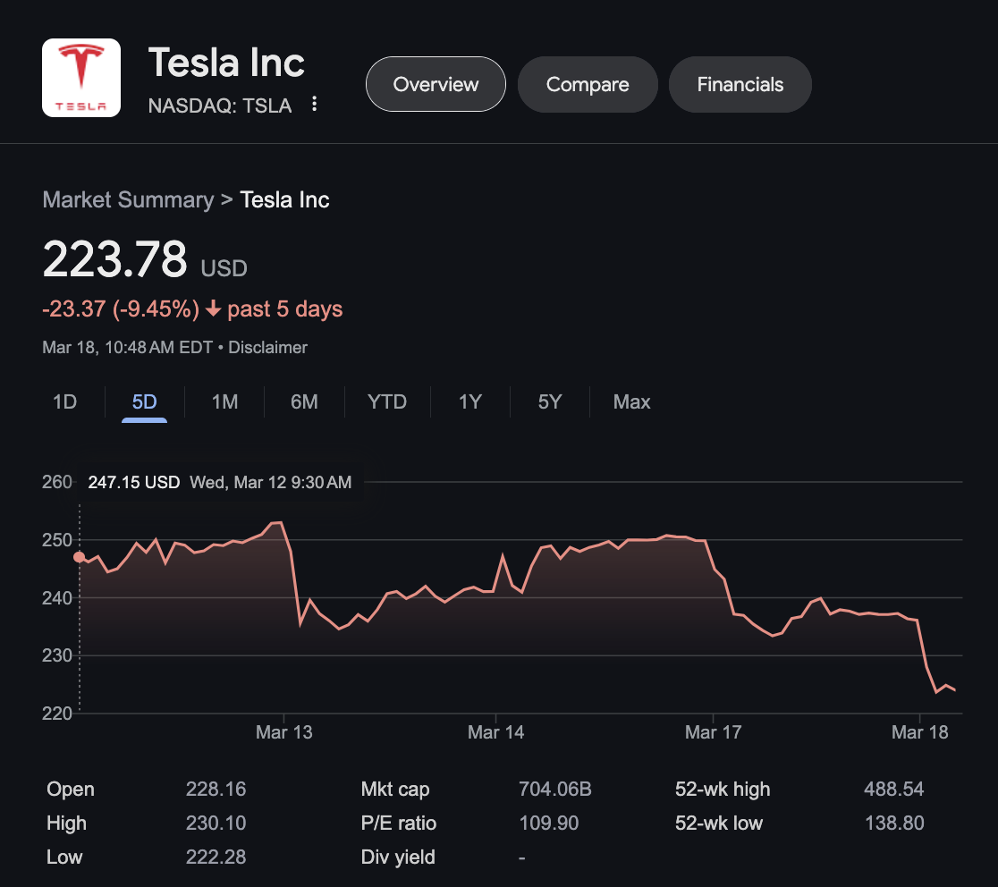This screenshot has width=998, height=887.
Task: Click the 260 y-axis label
Action: pos(57,482)
